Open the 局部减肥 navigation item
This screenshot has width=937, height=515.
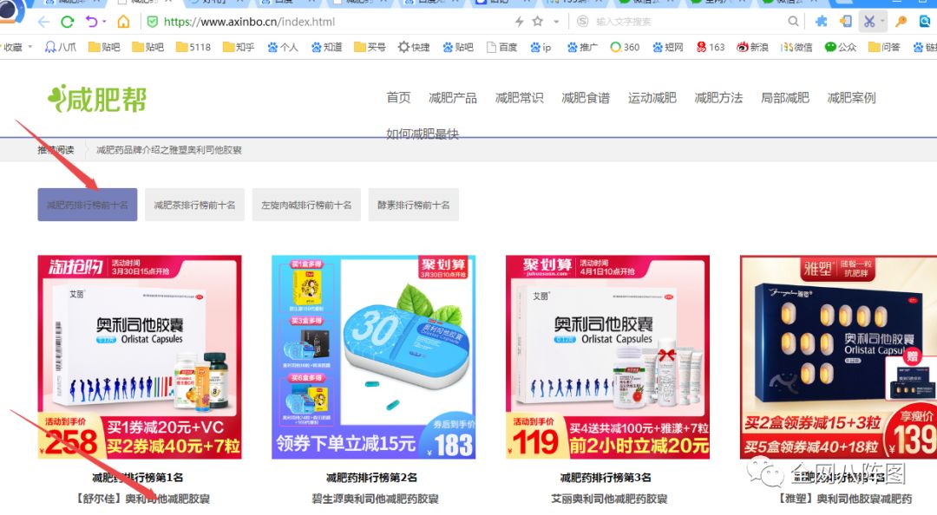(784, 98)
